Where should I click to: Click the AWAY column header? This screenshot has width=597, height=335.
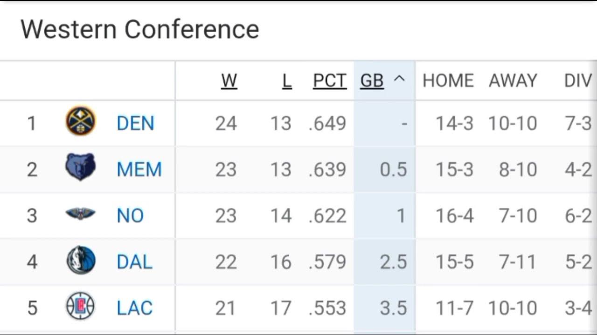point(513,81)
